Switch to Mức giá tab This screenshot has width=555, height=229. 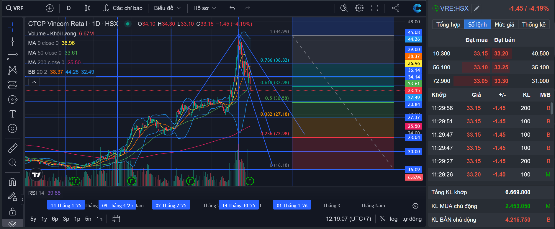[x=504, y=24]
